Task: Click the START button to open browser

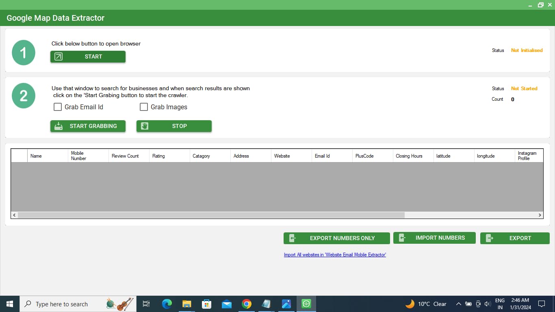Action: pyautogui.click(x=88, y=57)
